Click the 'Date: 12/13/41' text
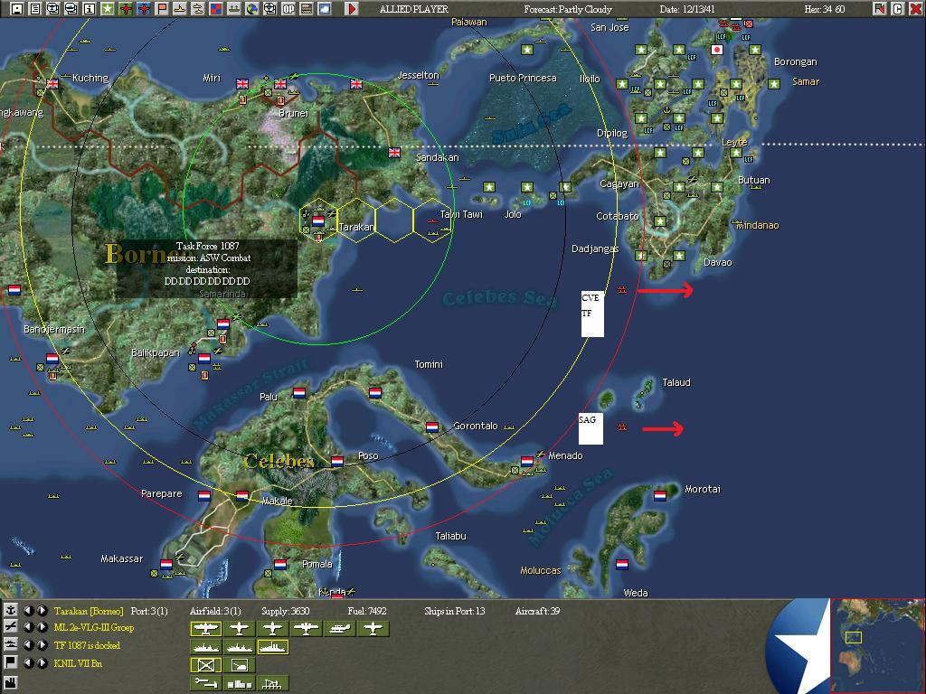Image resolution: width=926 pixels, height=694 pixels. [x=687, y=9]
